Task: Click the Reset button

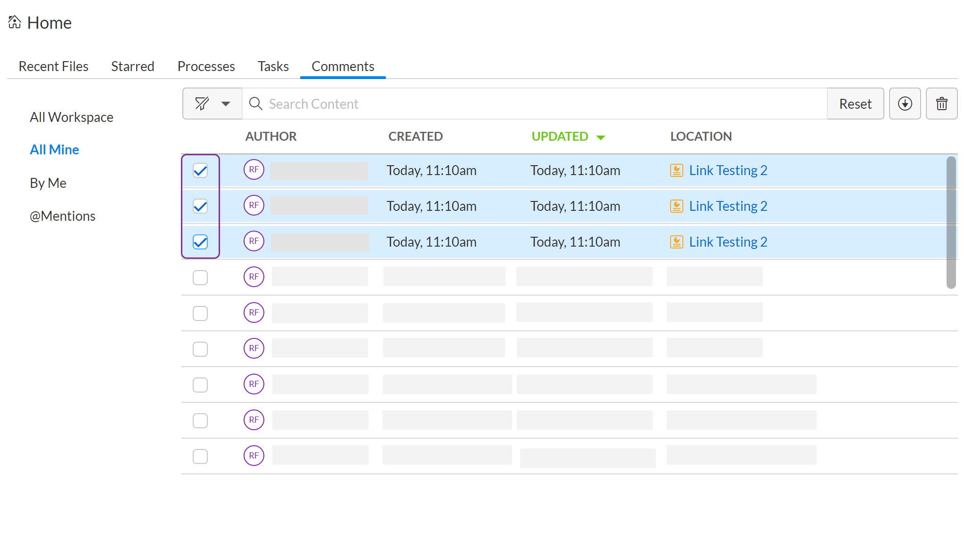Action: tap(855, 104)
